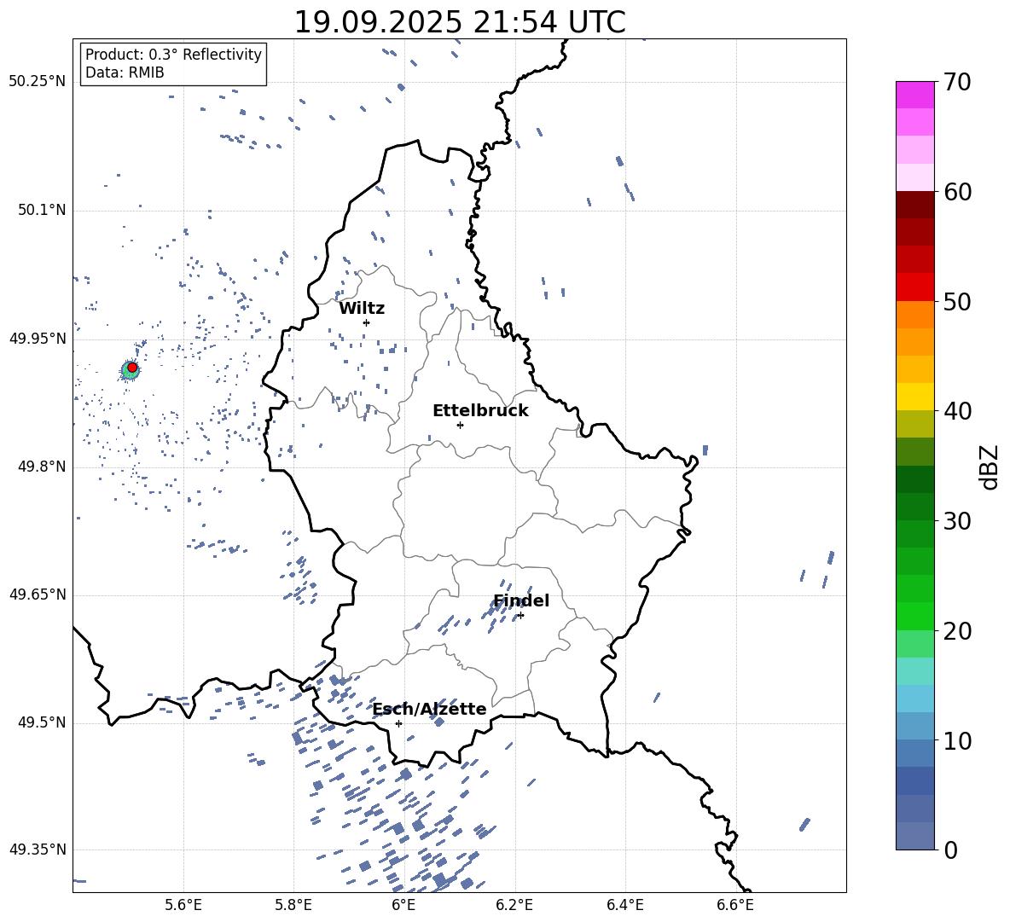
Task: Click the 49.35°N latitude label
Action: [x=38, y=850]
